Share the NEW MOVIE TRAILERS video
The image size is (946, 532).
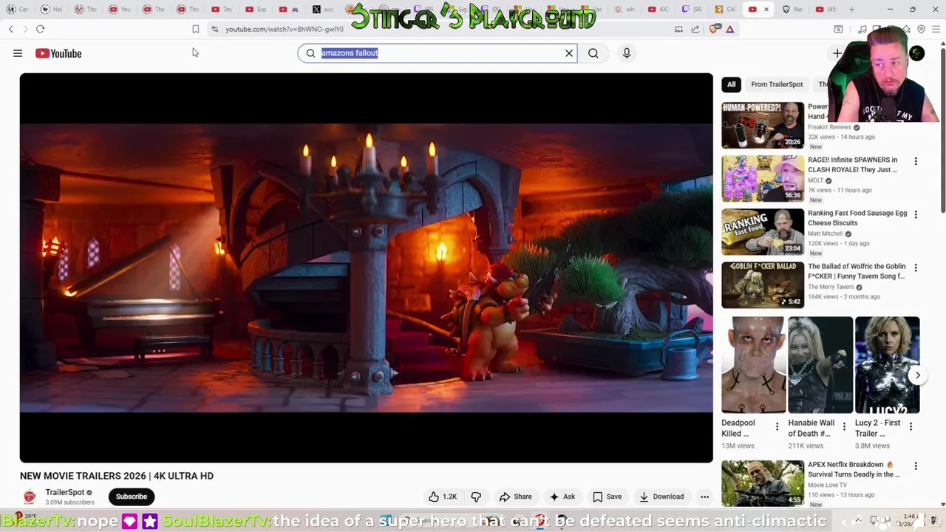point(515,497)
